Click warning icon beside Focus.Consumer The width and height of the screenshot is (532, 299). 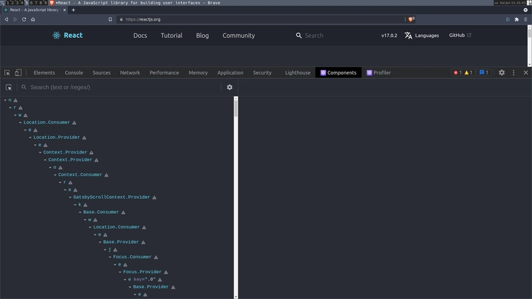point(156,257)
